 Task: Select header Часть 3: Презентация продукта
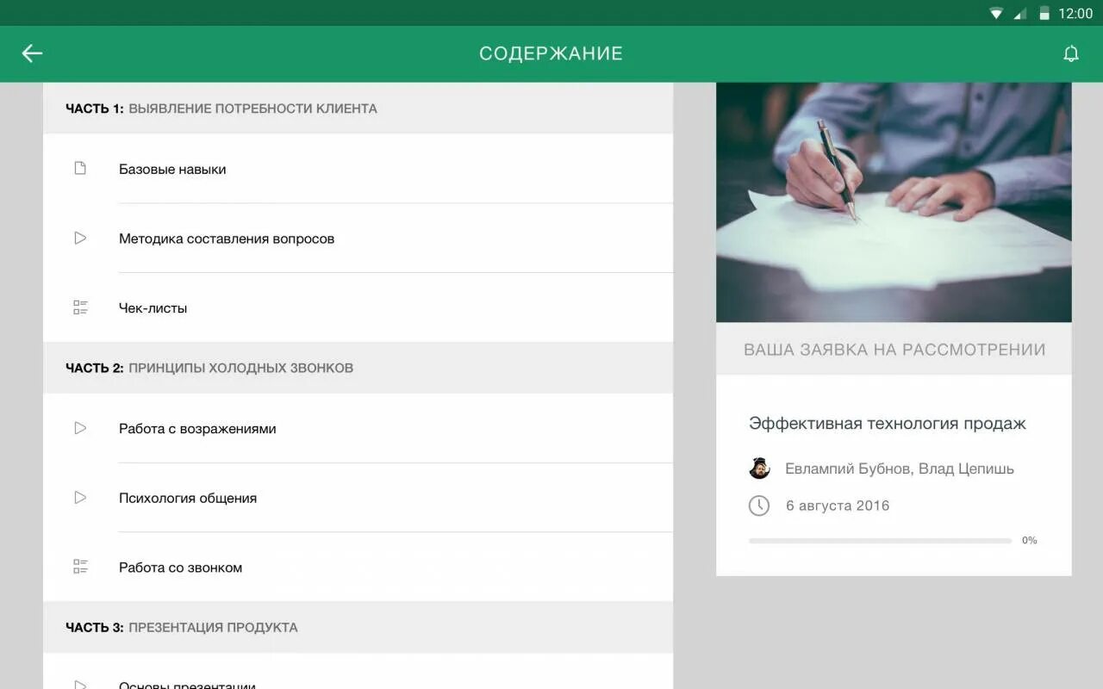358,627
